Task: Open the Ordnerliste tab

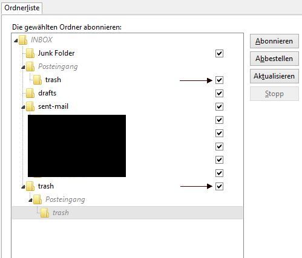Action: 22,8
